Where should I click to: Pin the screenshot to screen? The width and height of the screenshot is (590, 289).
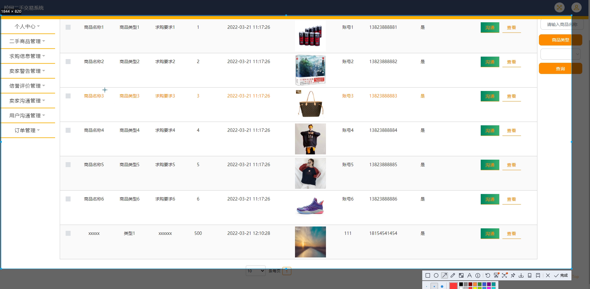pos(513,275)
